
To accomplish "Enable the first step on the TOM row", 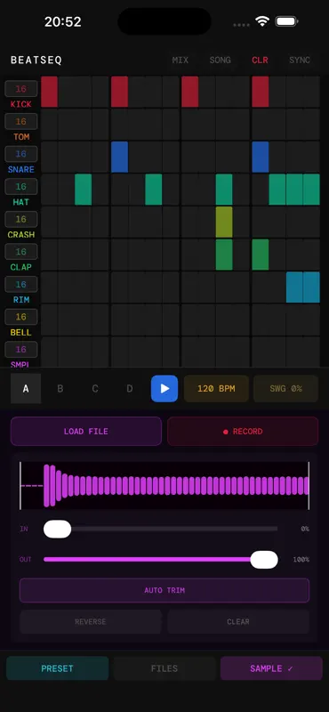I will [x=50, y=125].
